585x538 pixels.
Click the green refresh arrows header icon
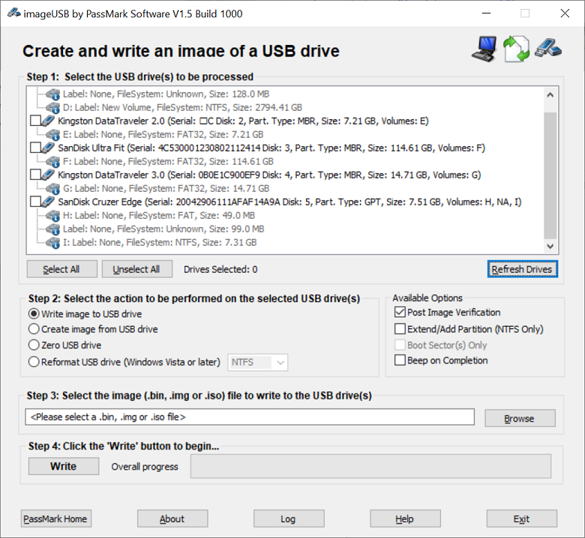point(516,49)
